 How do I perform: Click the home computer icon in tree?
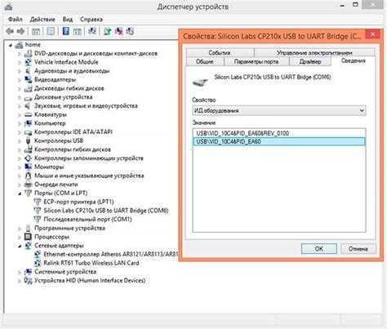click(x=19, y=45)
